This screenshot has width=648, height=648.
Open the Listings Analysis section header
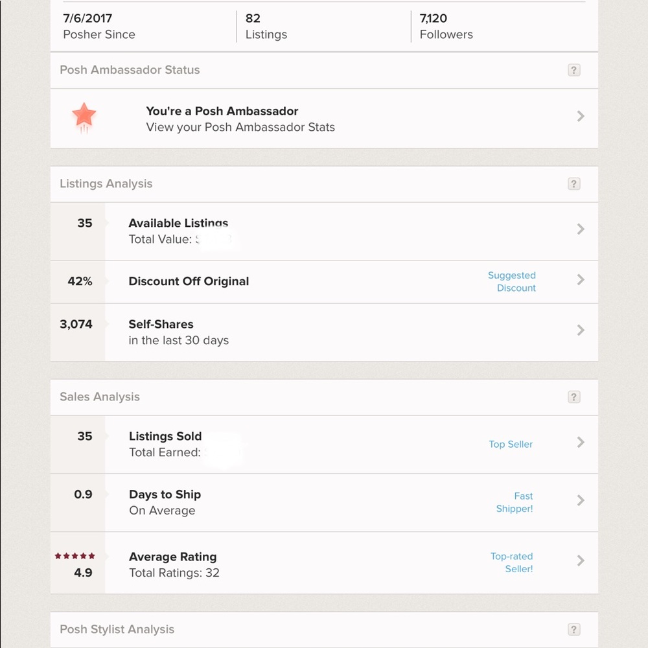[106, 184]
